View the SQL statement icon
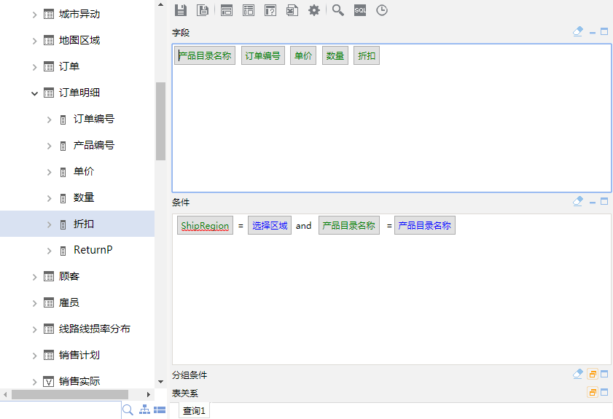The image size is (613, 419). (360, 10)
